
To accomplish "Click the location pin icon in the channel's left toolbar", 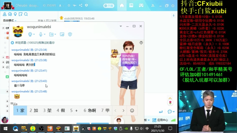I will click(15, 14).
